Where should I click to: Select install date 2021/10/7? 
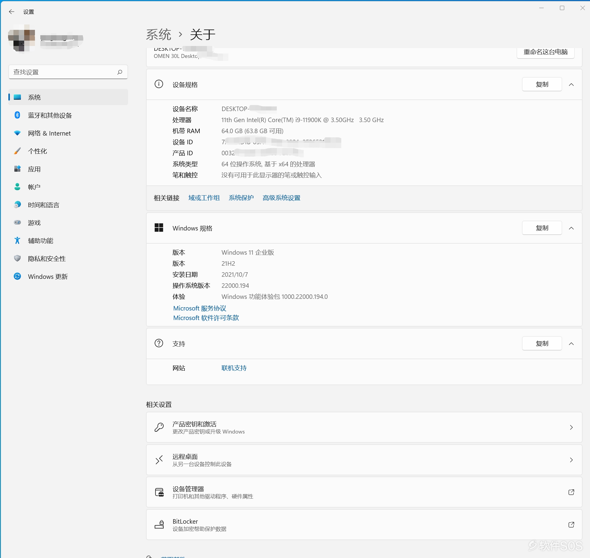pos(234,274)
